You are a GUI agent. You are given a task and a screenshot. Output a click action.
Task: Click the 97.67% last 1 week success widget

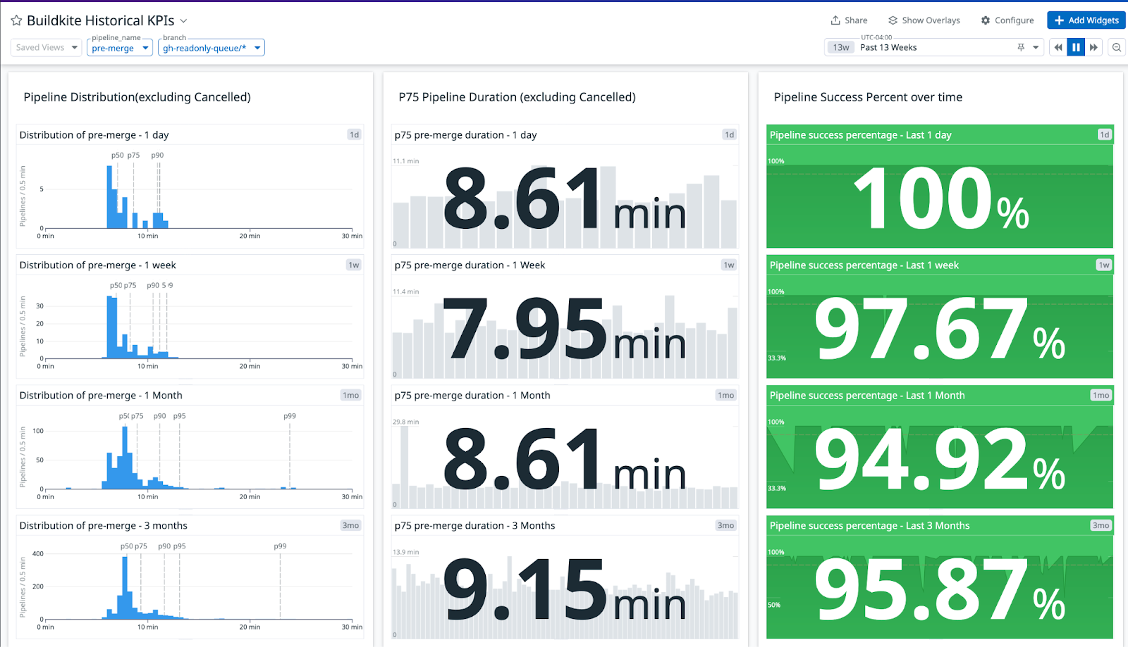point(939,329)
